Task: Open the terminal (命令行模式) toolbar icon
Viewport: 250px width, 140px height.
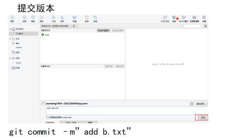Action: click(x=184, y=19)
